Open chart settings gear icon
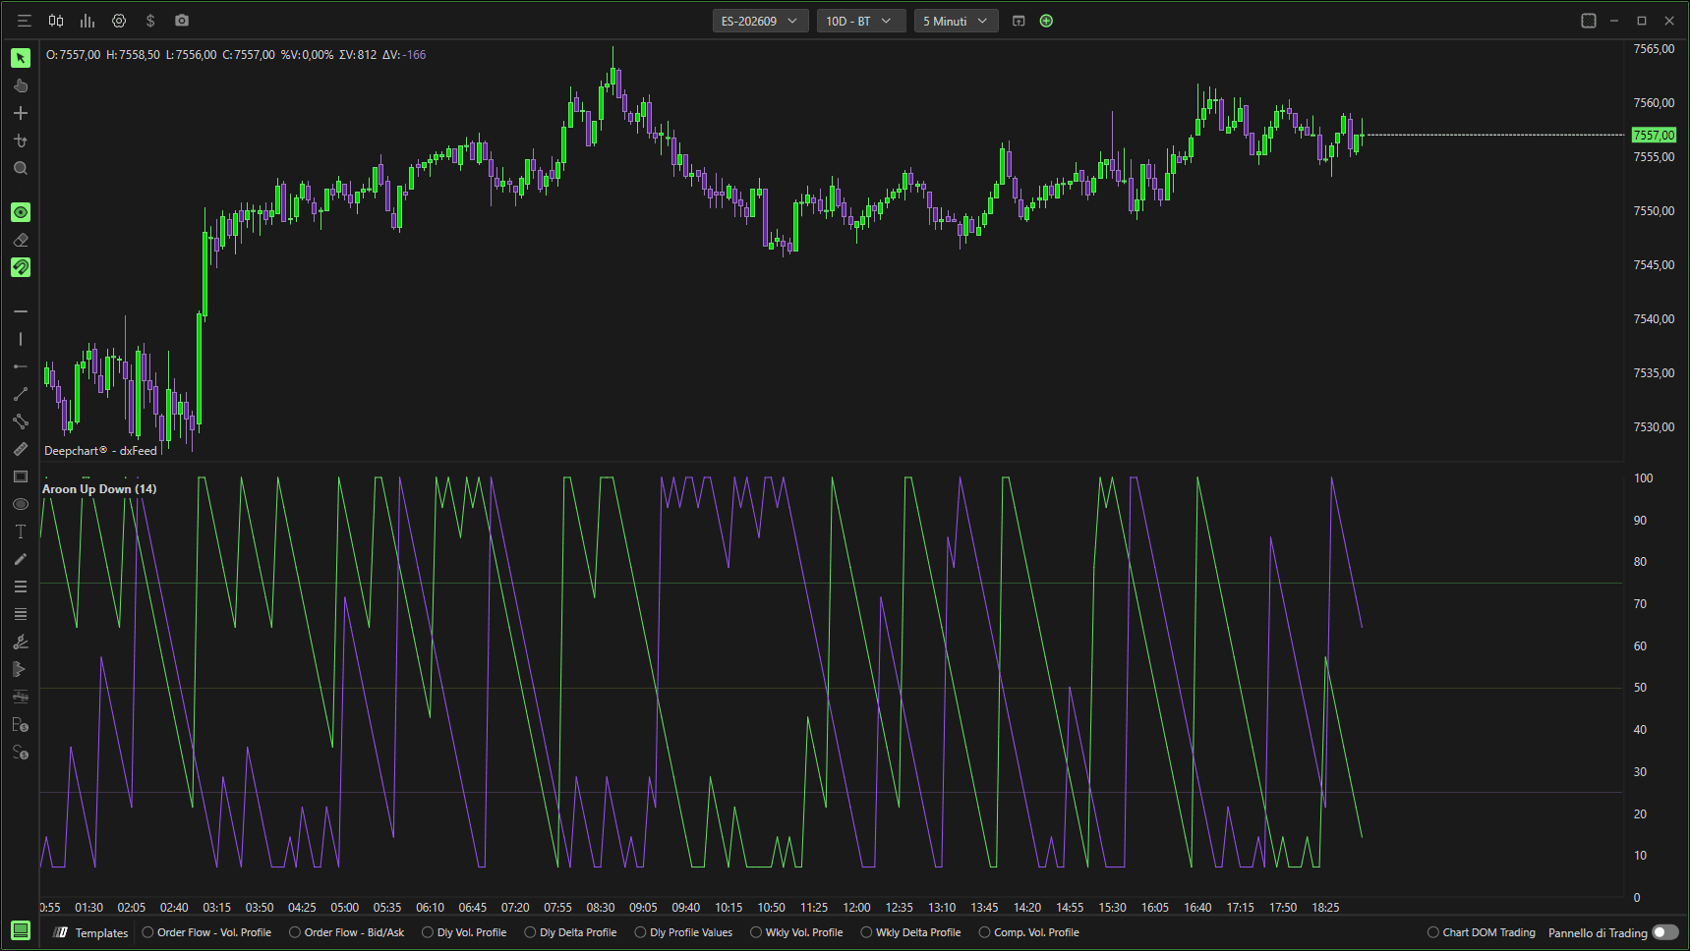Screen dimensions: 1690x951 [x=119, y=21]
